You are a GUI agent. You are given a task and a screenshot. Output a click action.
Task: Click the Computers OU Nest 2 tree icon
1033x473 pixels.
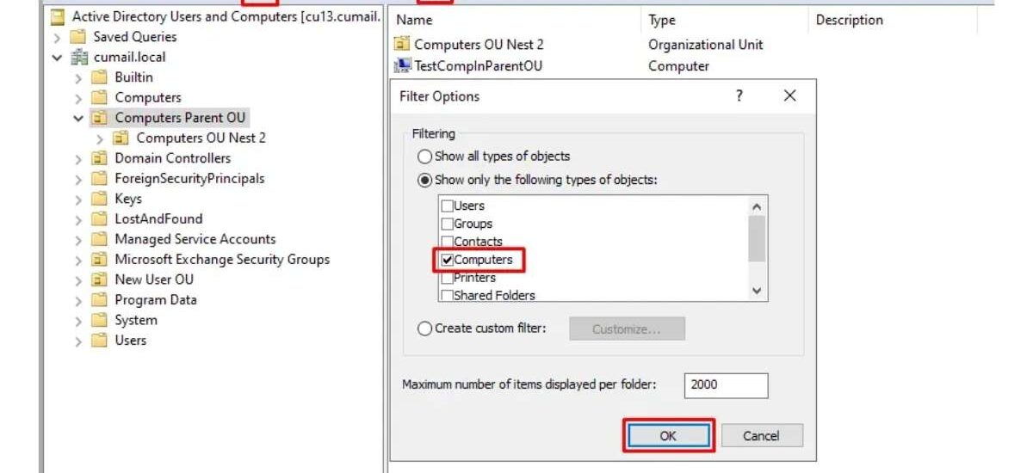tap(121, 138)
